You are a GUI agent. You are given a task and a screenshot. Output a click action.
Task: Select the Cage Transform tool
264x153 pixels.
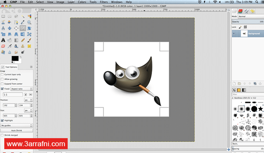(29, 34)
